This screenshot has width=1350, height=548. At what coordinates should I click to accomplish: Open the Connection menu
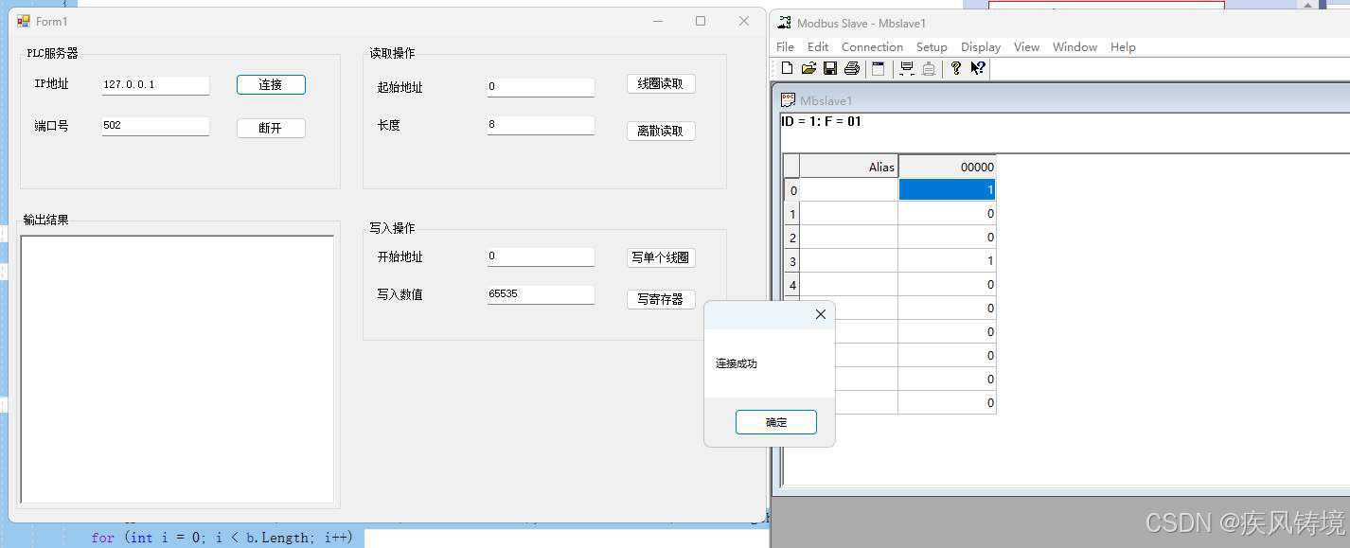(872, 46)
